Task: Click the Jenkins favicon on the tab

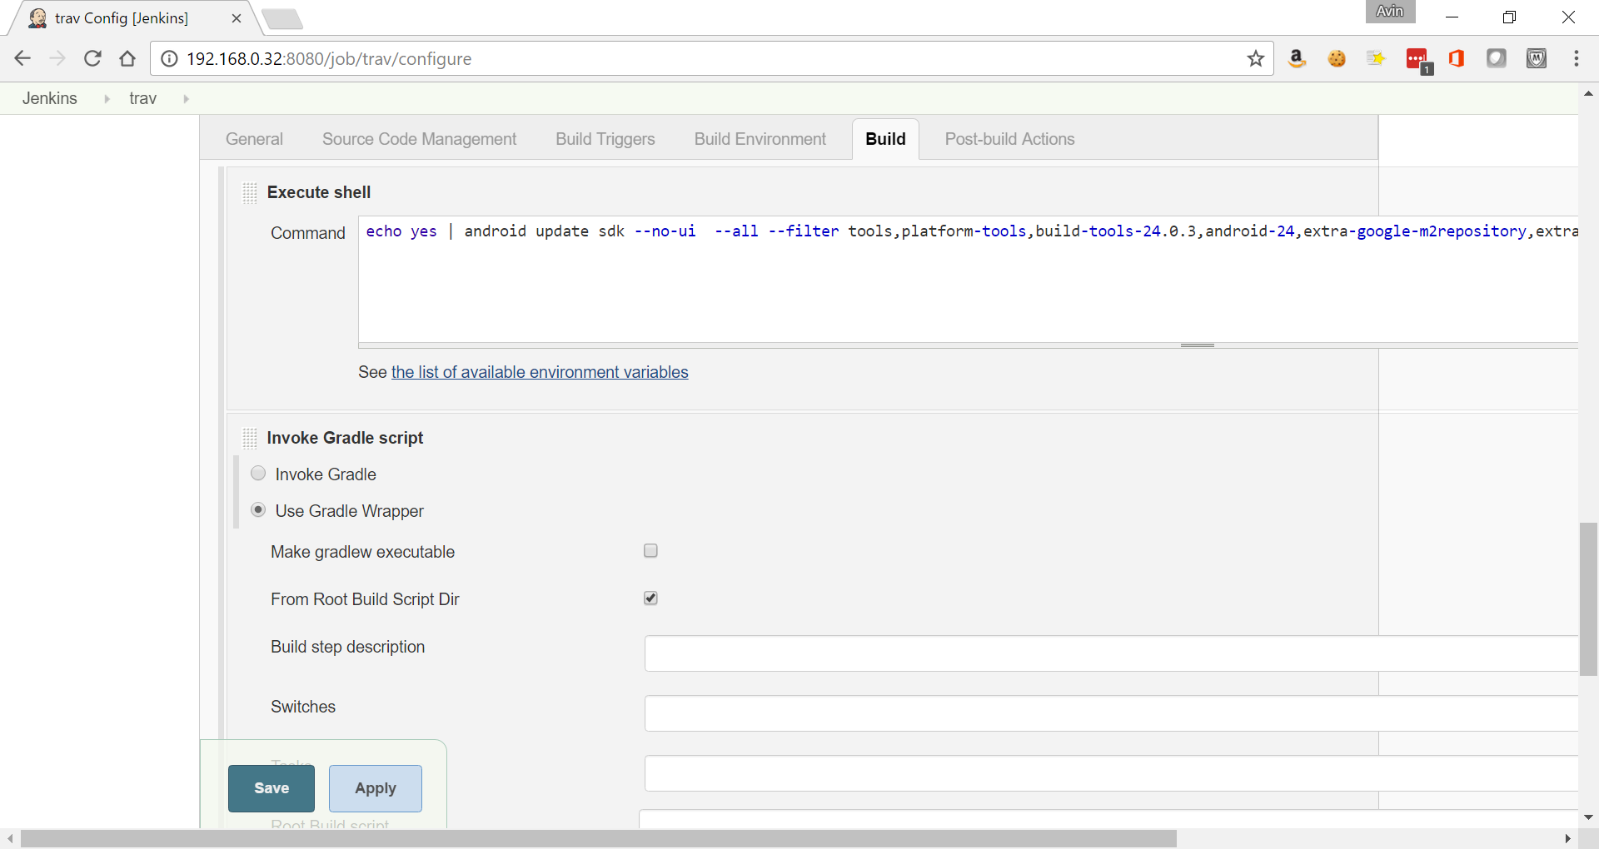Action: 37,18
